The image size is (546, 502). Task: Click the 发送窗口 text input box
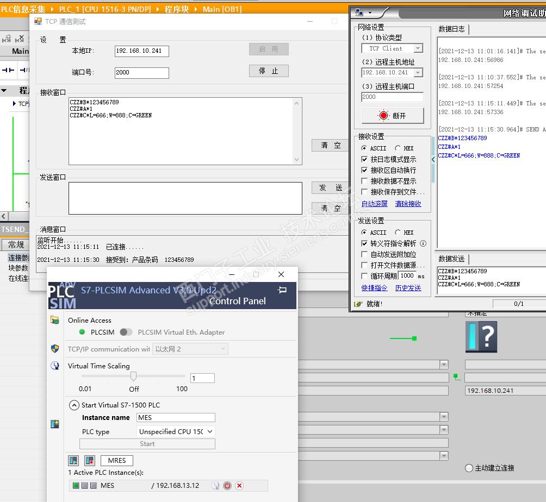(x=185, y=198)
